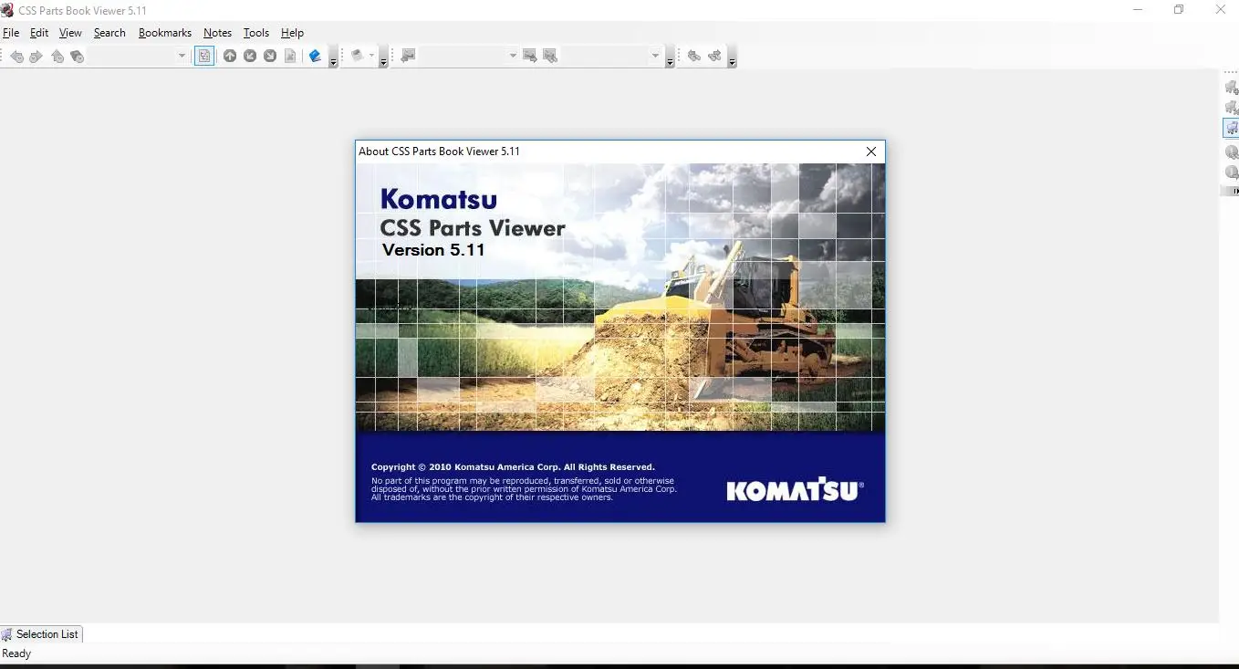Select the highlighted cart icon in right sidebar
Screen dimensions: 1239x669
[x=1231, y=128]
